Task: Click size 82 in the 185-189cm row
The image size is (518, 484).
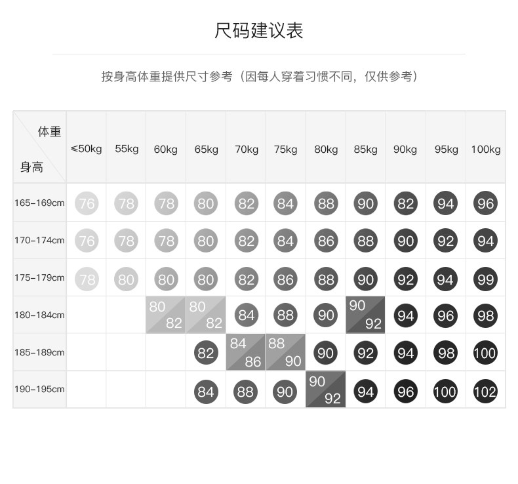Action: click(206, 353)
